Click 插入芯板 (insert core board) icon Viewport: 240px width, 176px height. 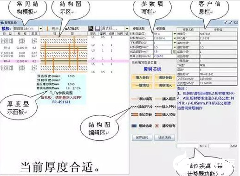coord(158,115)
